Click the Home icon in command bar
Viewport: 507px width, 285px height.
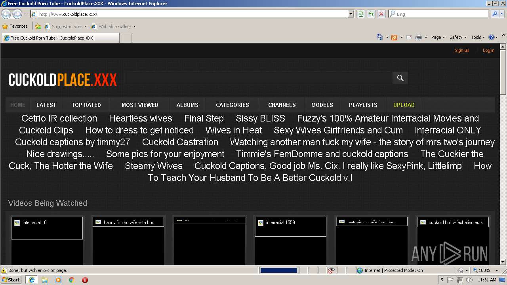pyautogui.click(x=379, y=37)
